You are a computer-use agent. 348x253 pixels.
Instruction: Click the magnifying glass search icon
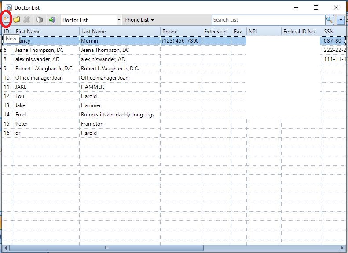(x=330, y=20)
